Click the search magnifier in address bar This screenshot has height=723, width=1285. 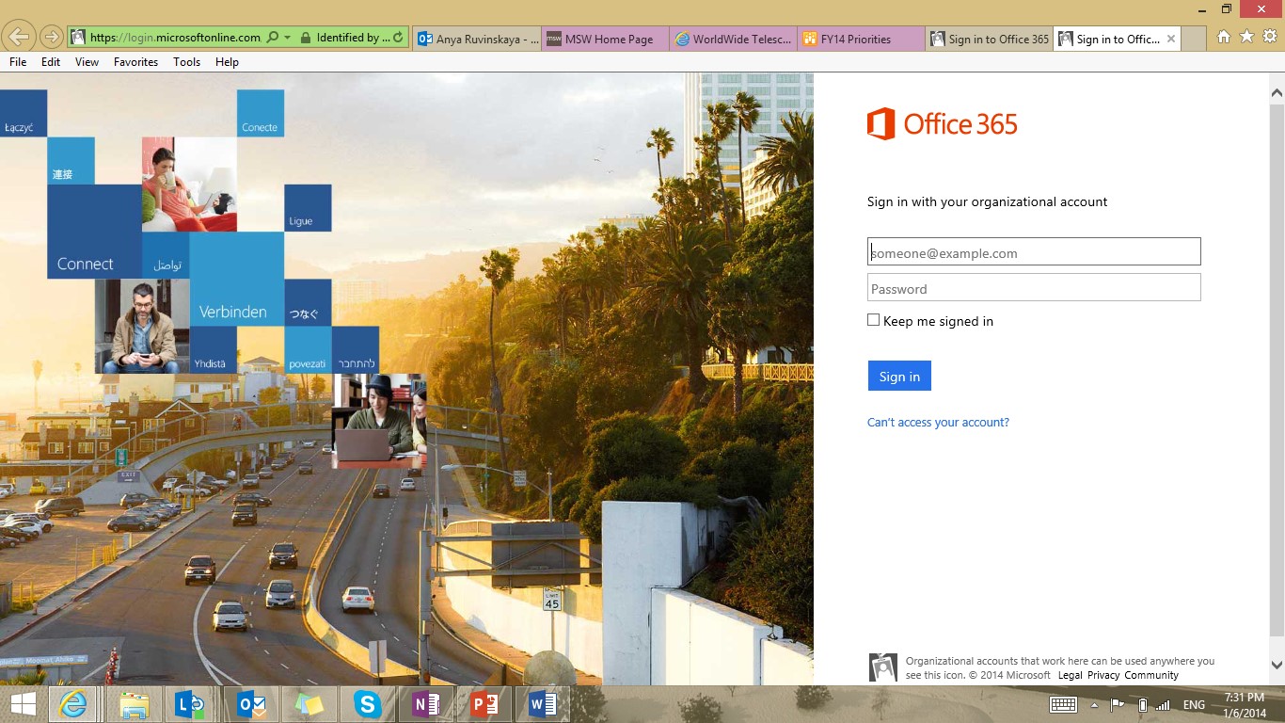(x=273, y=38)
